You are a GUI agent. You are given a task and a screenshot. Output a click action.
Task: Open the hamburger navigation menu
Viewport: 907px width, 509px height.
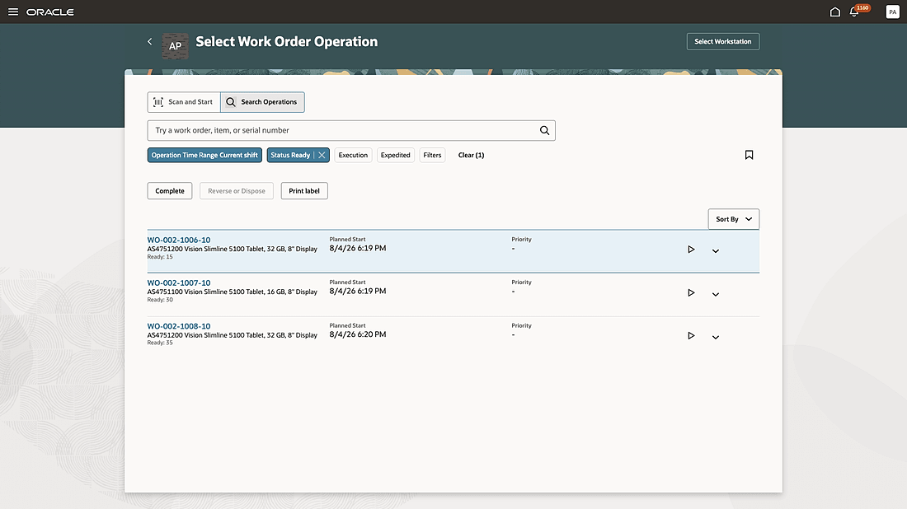tap(12, 12)
